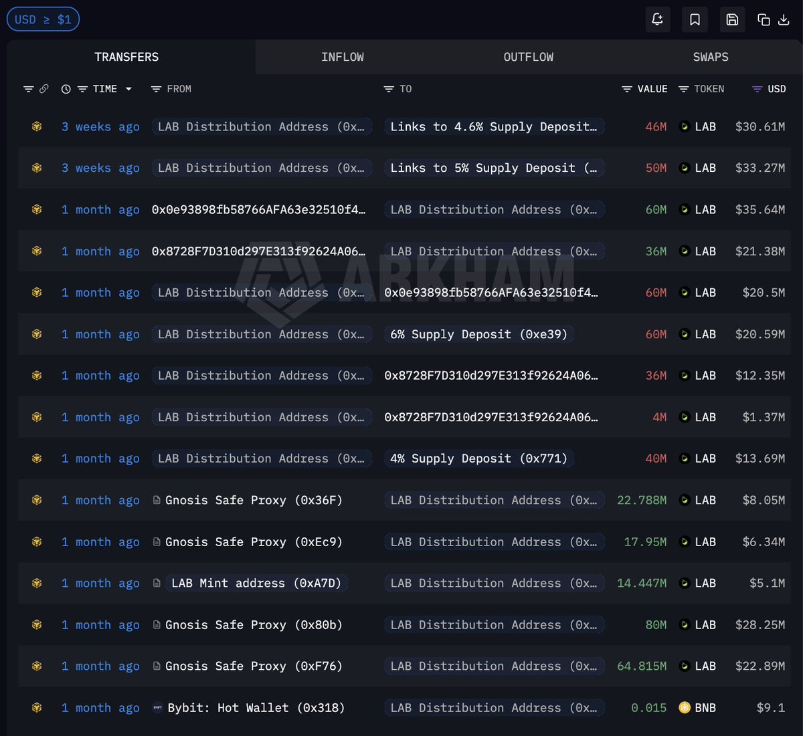Open Gnosis Safe Proxy (0xEc9) address

tap(254, 541)
